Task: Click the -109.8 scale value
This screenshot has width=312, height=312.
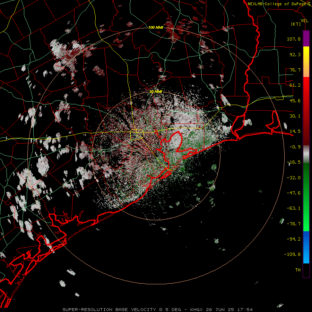Action: (x=292, y=254)
